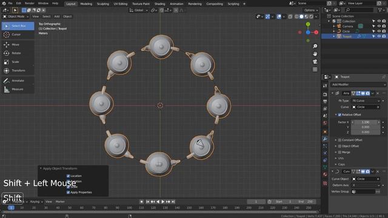Enable the Constant Offset checkbox
This screenshot has width=388, height=218.
tap(339, 140)
